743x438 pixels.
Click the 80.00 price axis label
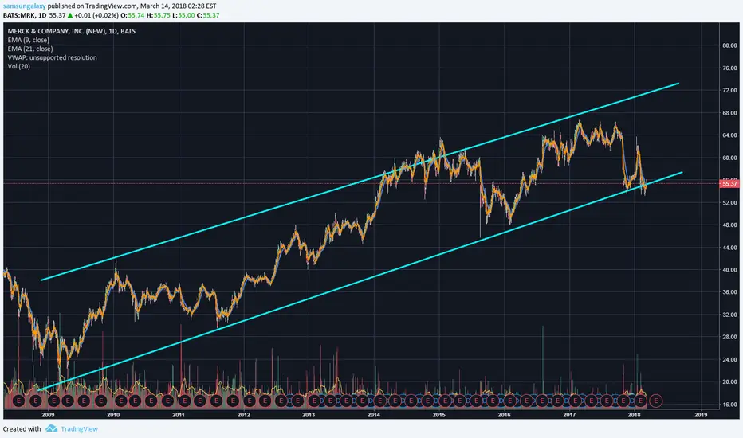coord(729,45)
